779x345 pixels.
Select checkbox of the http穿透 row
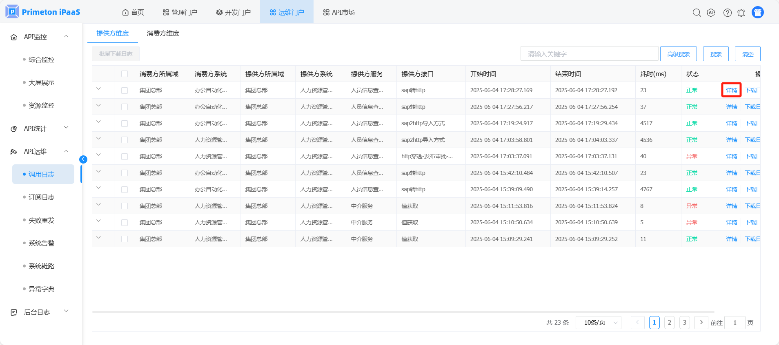[125, 157]
